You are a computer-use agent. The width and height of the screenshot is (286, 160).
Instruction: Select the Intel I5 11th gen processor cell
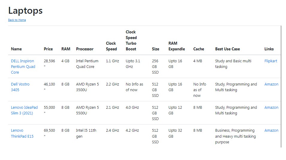pos(86,133)
